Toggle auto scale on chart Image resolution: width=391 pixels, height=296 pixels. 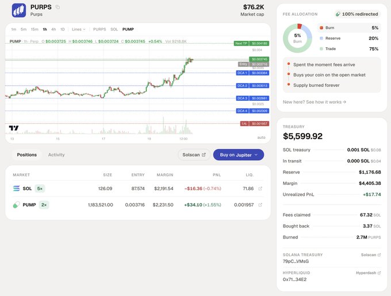[261, 138]
